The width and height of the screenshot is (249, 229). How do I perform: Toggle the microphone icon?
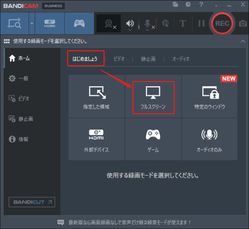[x=147, y=23]
